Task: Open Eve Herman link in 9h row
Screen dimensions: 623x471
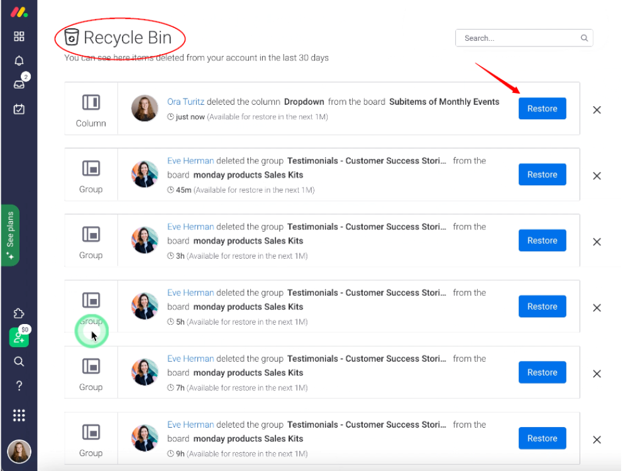Action: coord(190,424)
